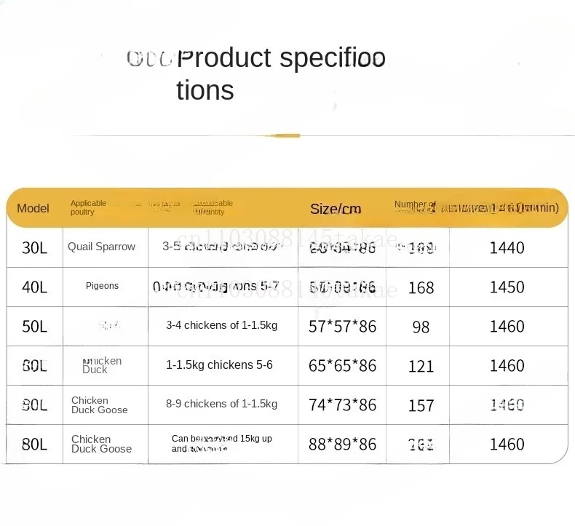Click the 3-4 chickens of 1-1.5kg cell
575x526 pixels.
pos(221,326)
